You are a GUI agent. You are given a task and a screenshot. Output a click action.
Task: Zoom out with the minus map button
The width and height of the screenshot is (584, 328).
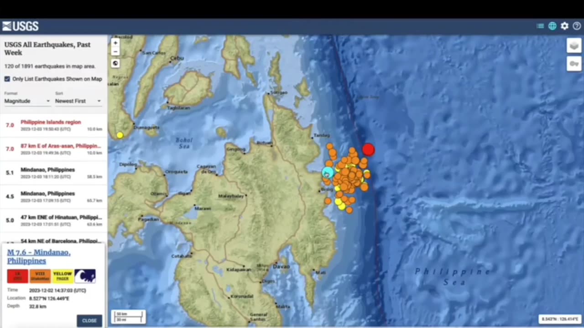point(115,51)
